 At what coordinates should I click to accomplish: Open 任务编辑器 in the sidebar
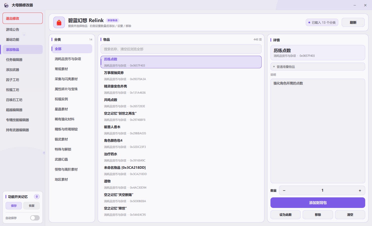pyautogui.click(x=23, y=60)
